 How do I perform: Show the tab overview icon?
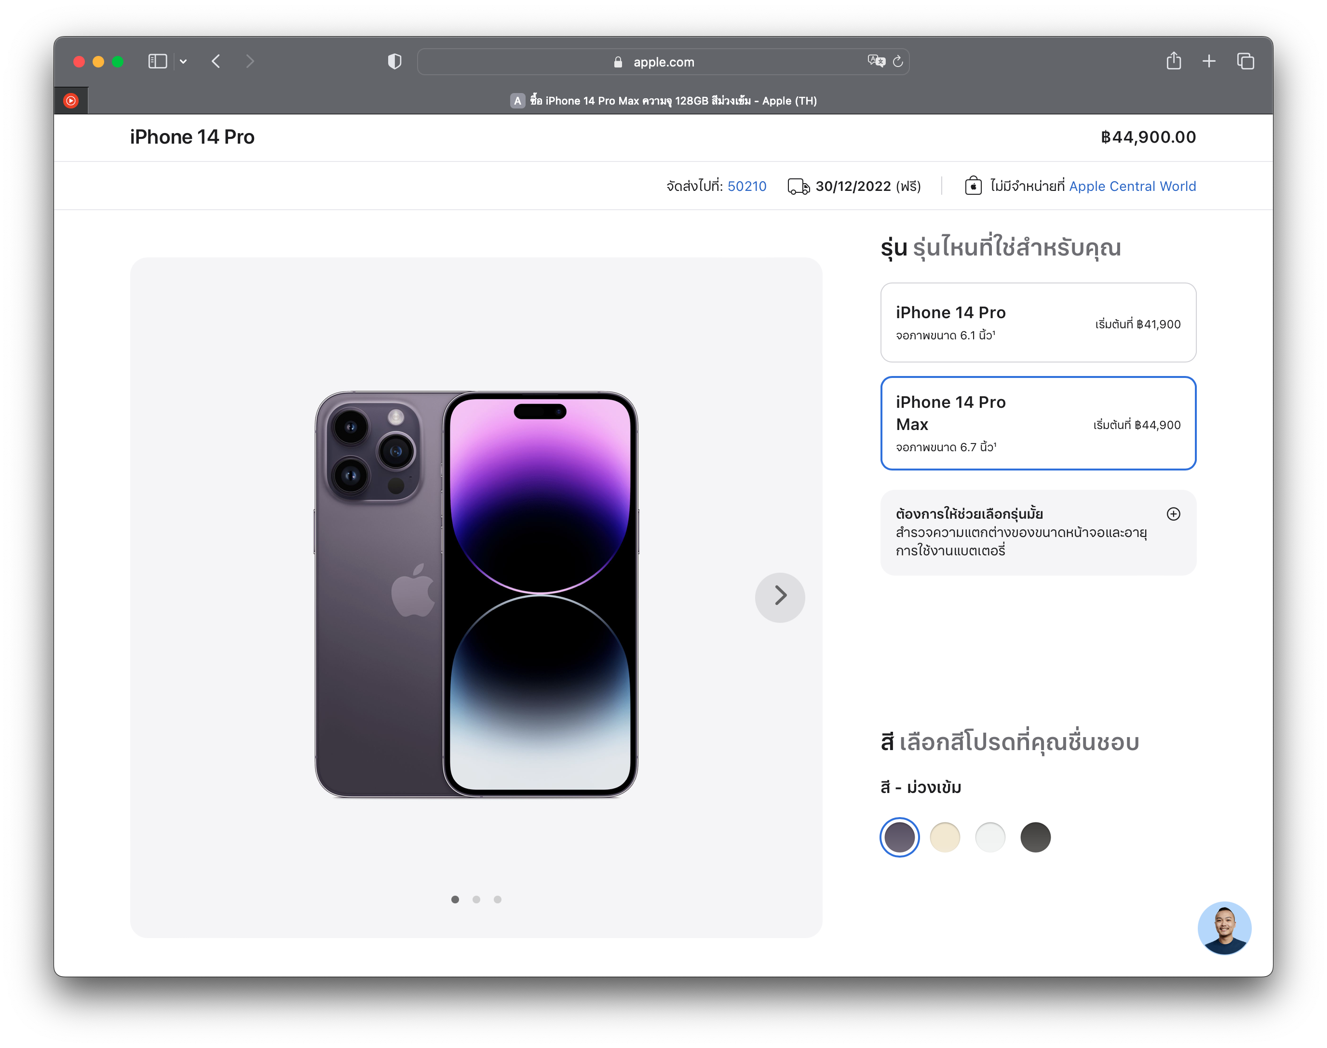coord(1246,61)
